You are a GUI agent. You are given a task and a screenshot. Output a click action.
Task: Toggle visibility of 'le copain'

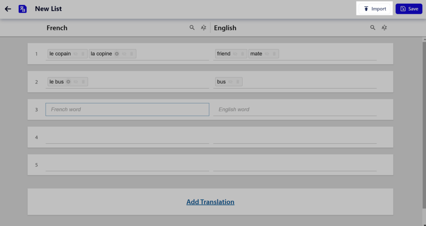pos(76,54)
